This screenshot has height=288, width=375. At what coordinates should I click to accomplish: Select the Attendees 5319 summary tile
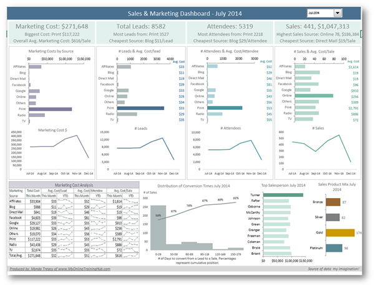click(x=230, y=33)
